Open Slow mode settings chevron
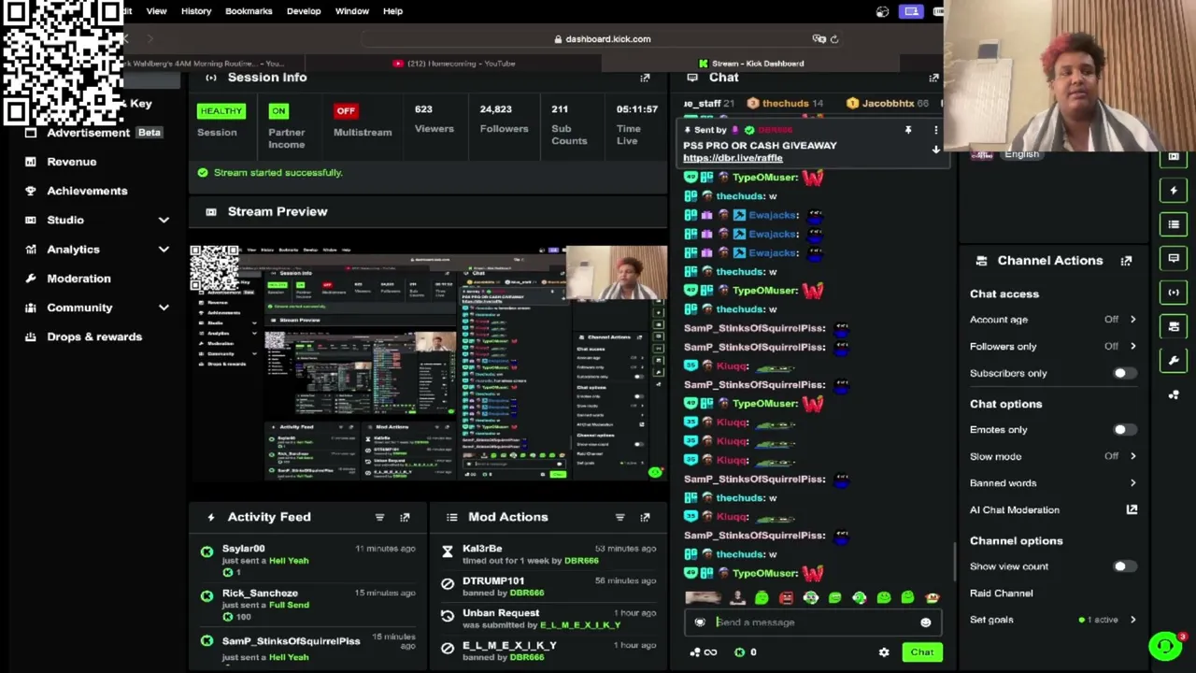The height and width of the screenshot is (673, 1196). [1132, 456]
